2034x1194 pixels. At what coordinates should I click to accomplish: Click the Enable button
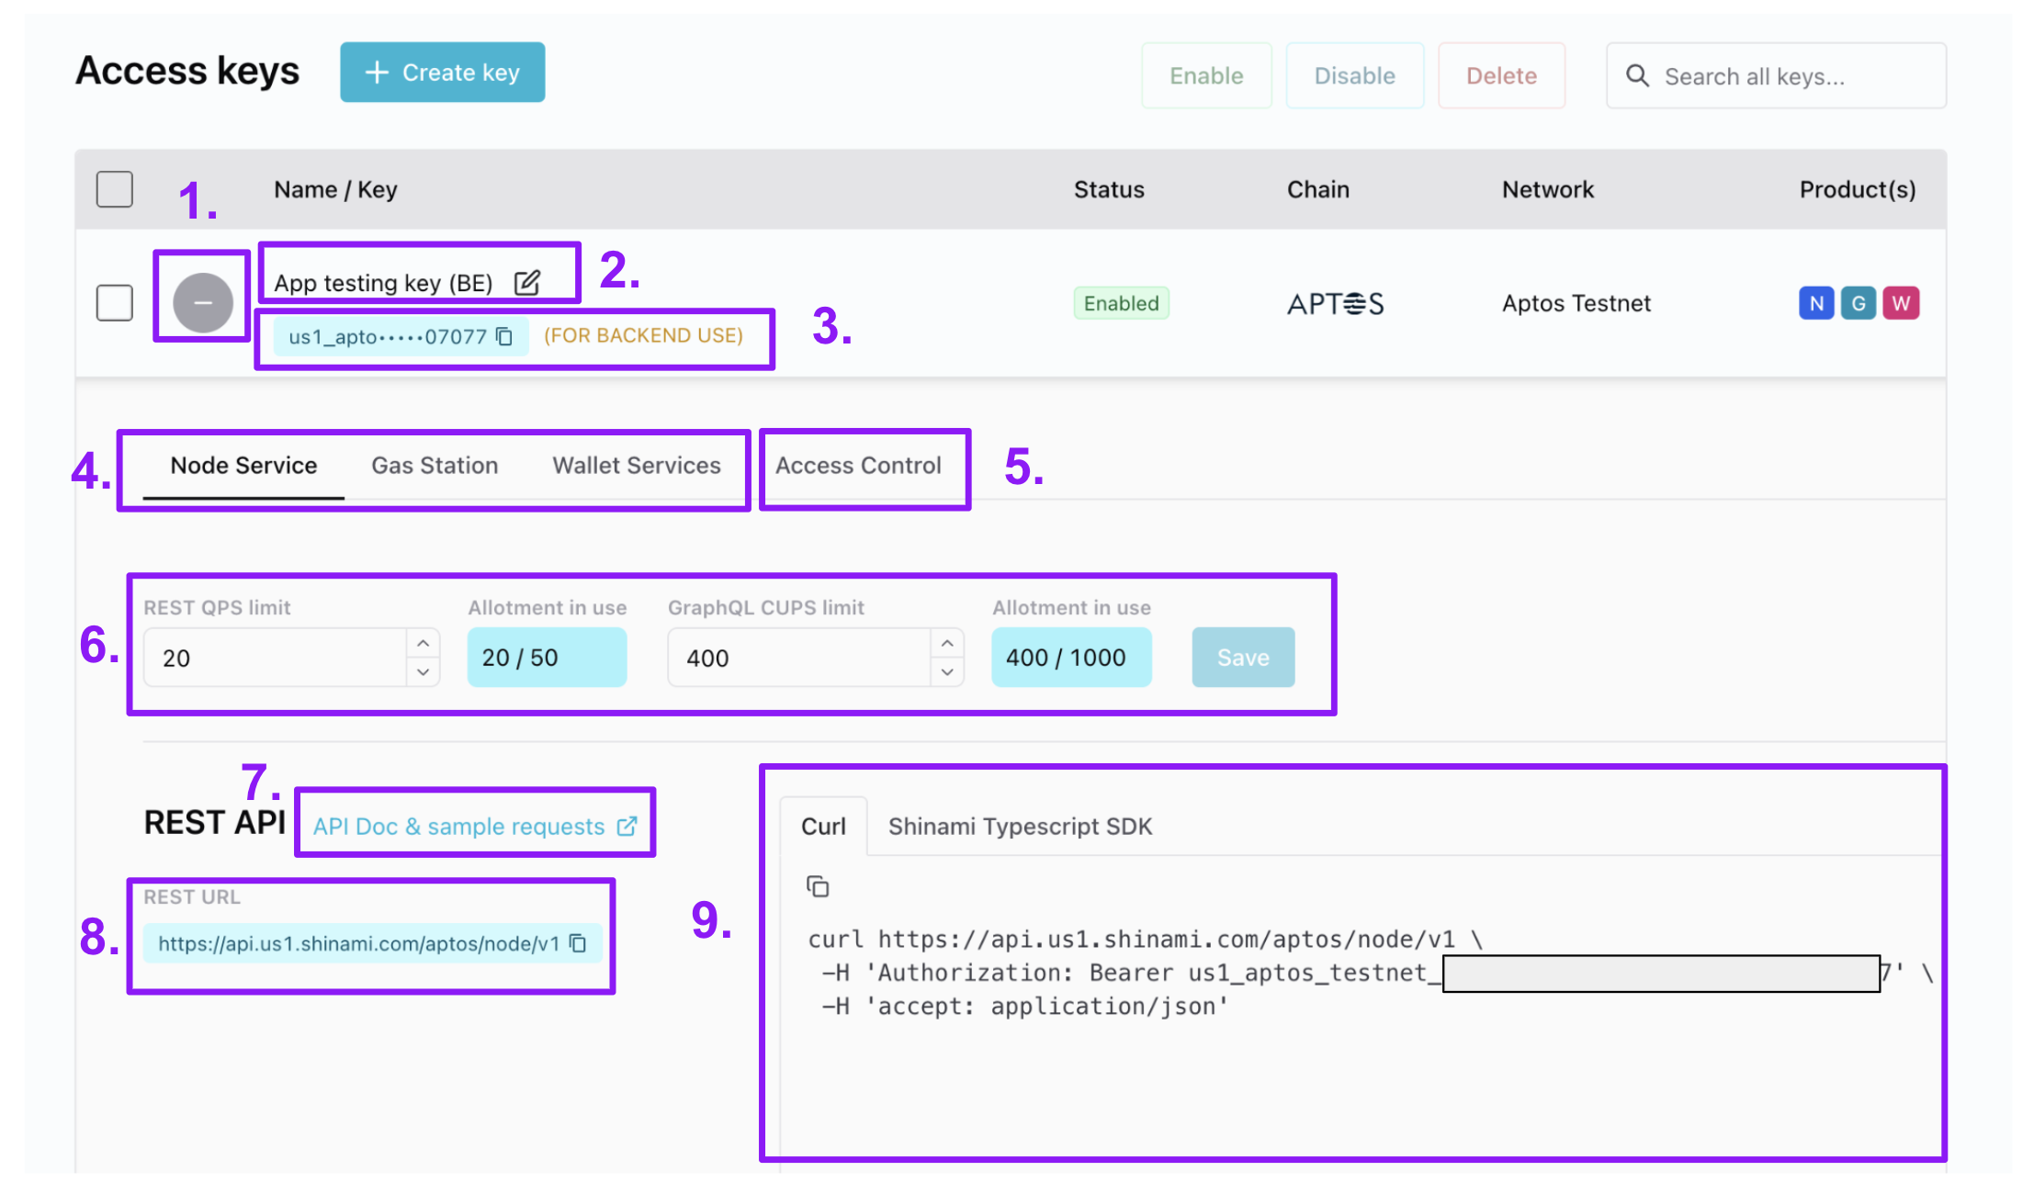point(1206,75)
